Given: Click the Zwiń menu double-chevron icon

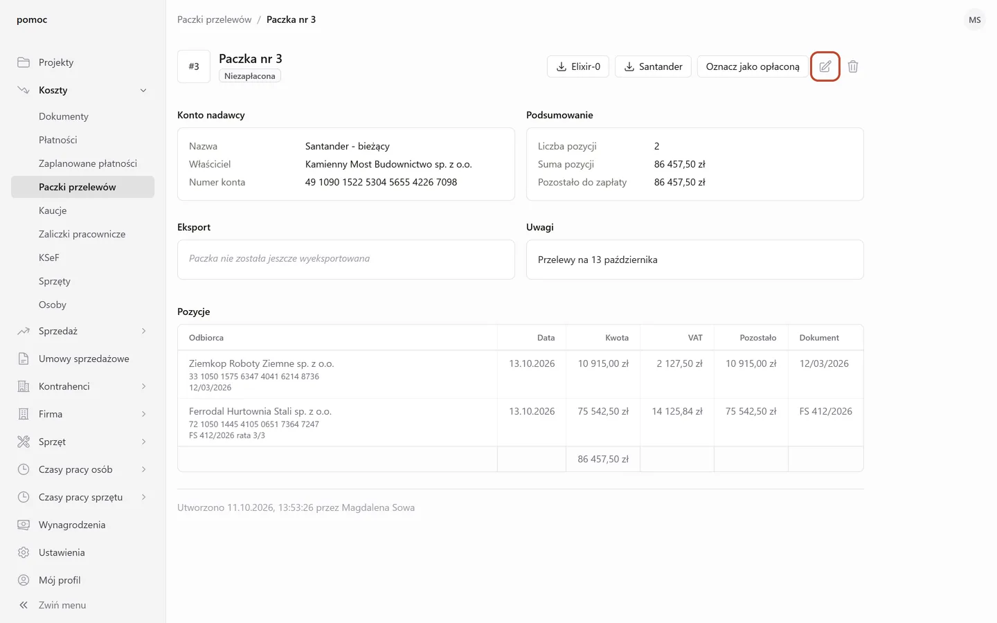Looking at the screenshot, I should pyautogui.click(x=24, y=605).
